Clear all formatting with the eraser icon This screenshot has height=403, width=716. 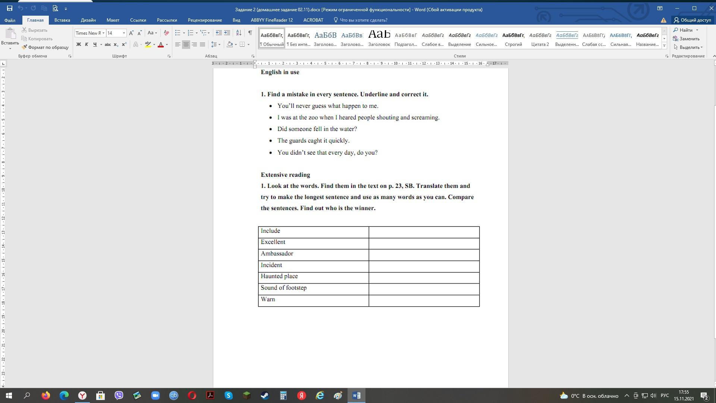click(x=166, y=33)
